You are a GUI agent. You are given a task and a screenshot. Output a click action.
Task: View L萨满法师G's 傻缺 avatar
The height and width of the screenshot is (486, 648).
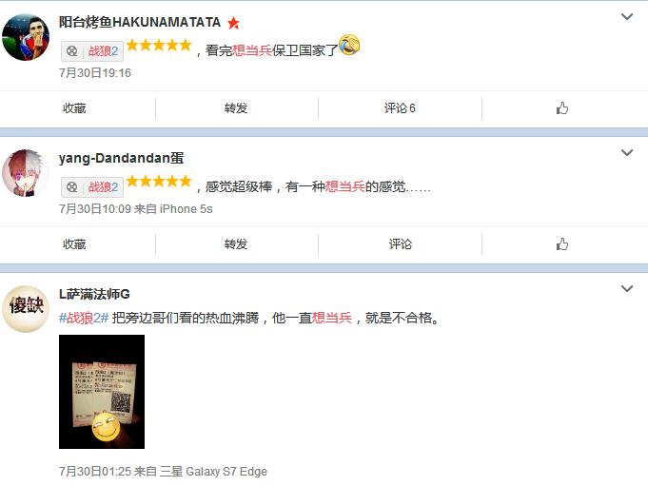pos(26,309)
